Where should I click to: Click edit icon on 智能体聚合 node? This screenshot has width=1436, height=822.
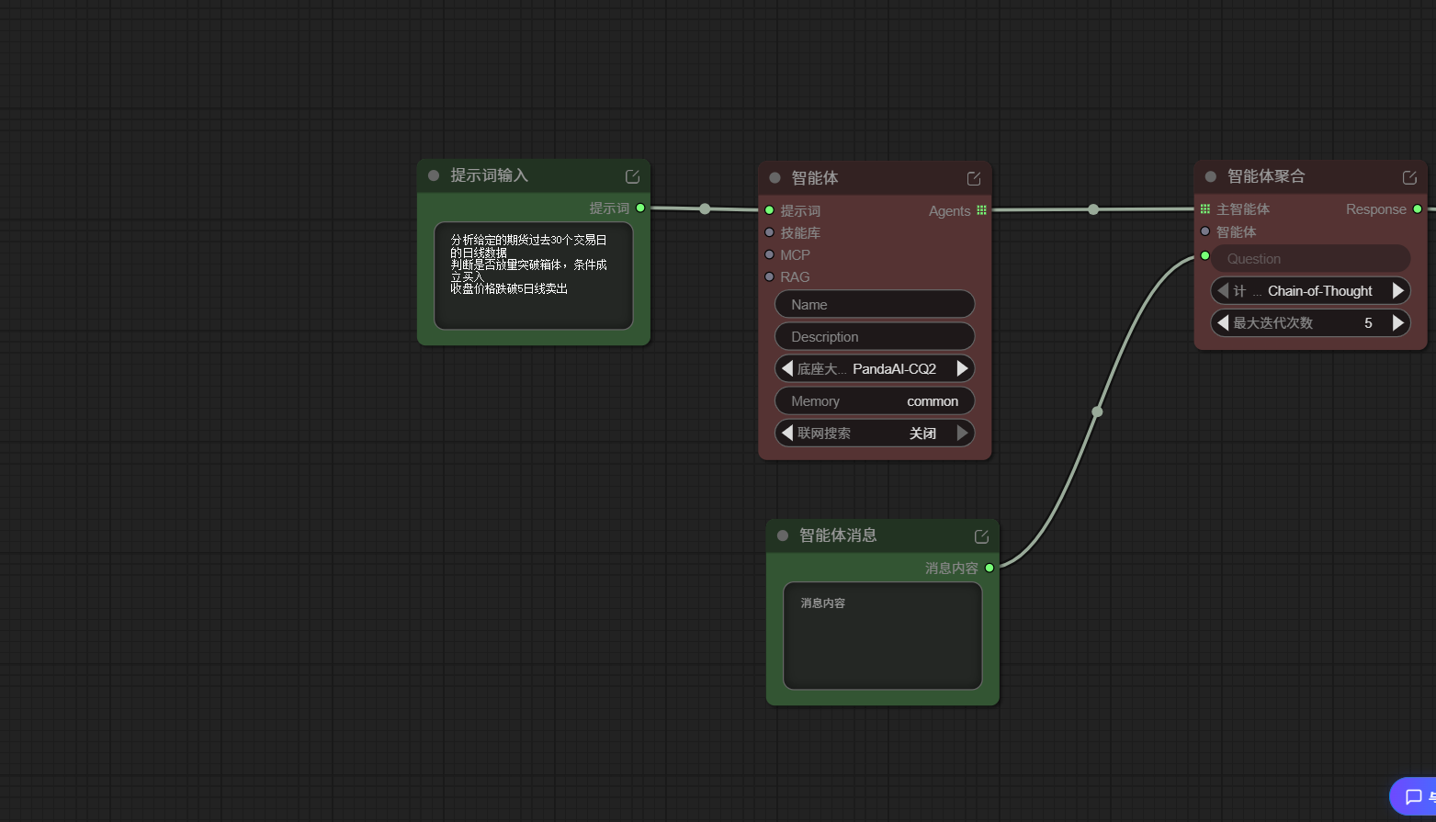tap(1409, 177)
